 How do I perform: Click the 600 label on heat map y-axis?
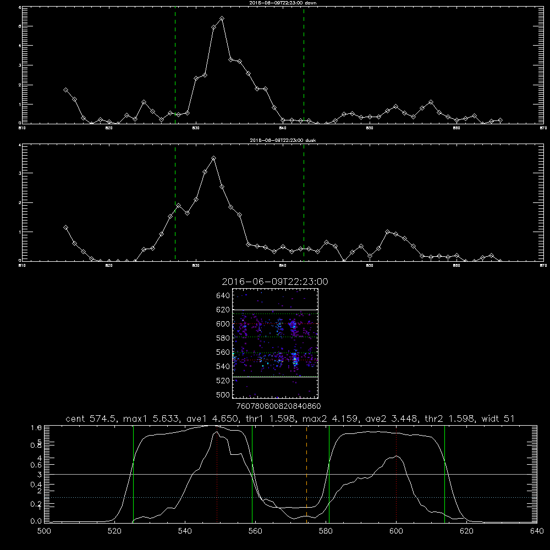point(223,324)
